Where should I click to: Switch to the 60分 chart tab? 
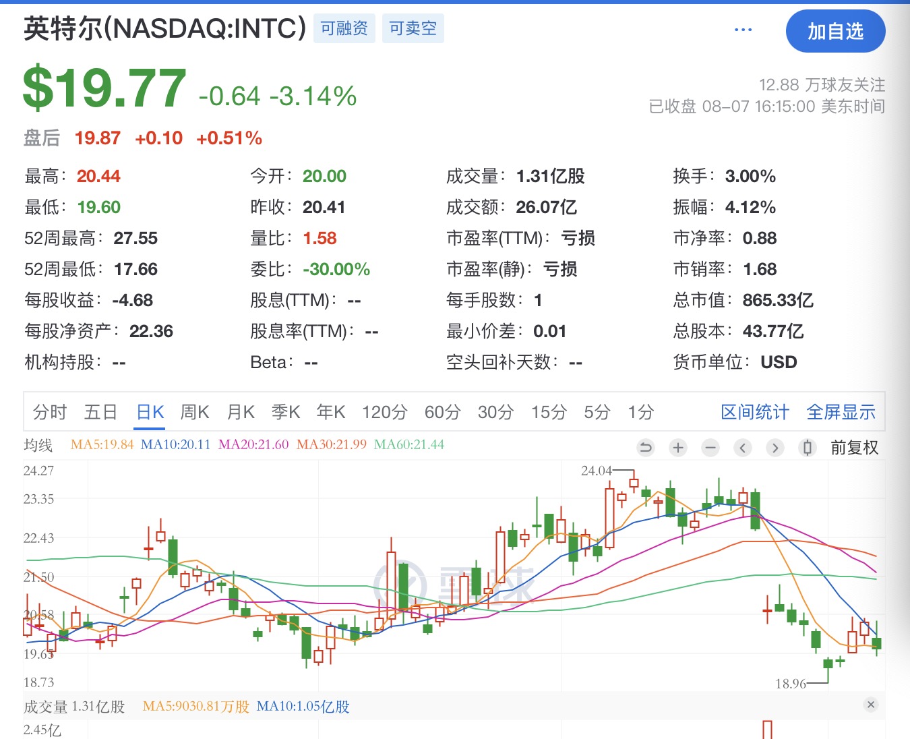point(442,412)
